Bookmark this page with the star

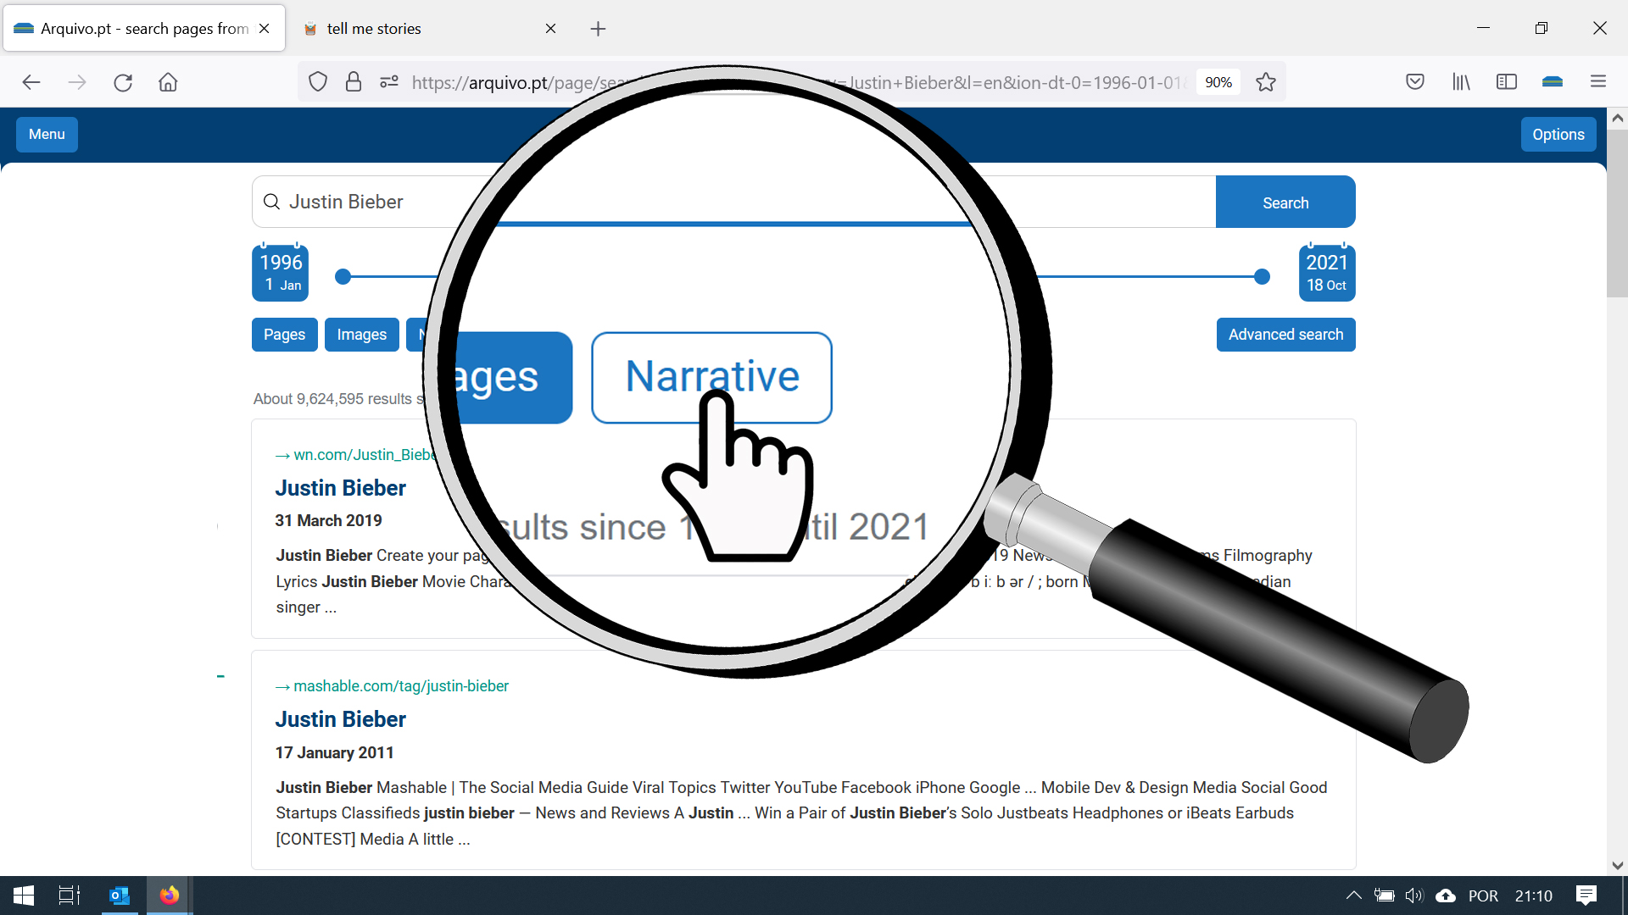point(1266,82)
